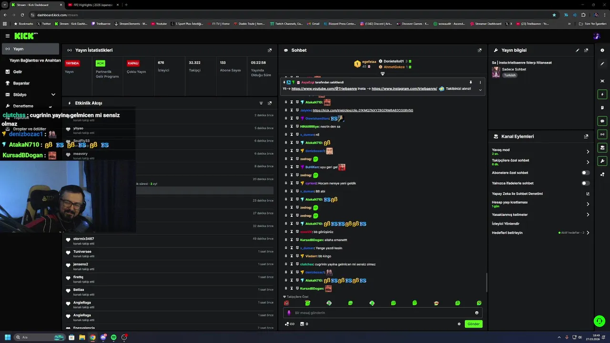610x343 pixels.
Task: Open the Etkinlik Akışı filter icon
Action: click(261, 103)
